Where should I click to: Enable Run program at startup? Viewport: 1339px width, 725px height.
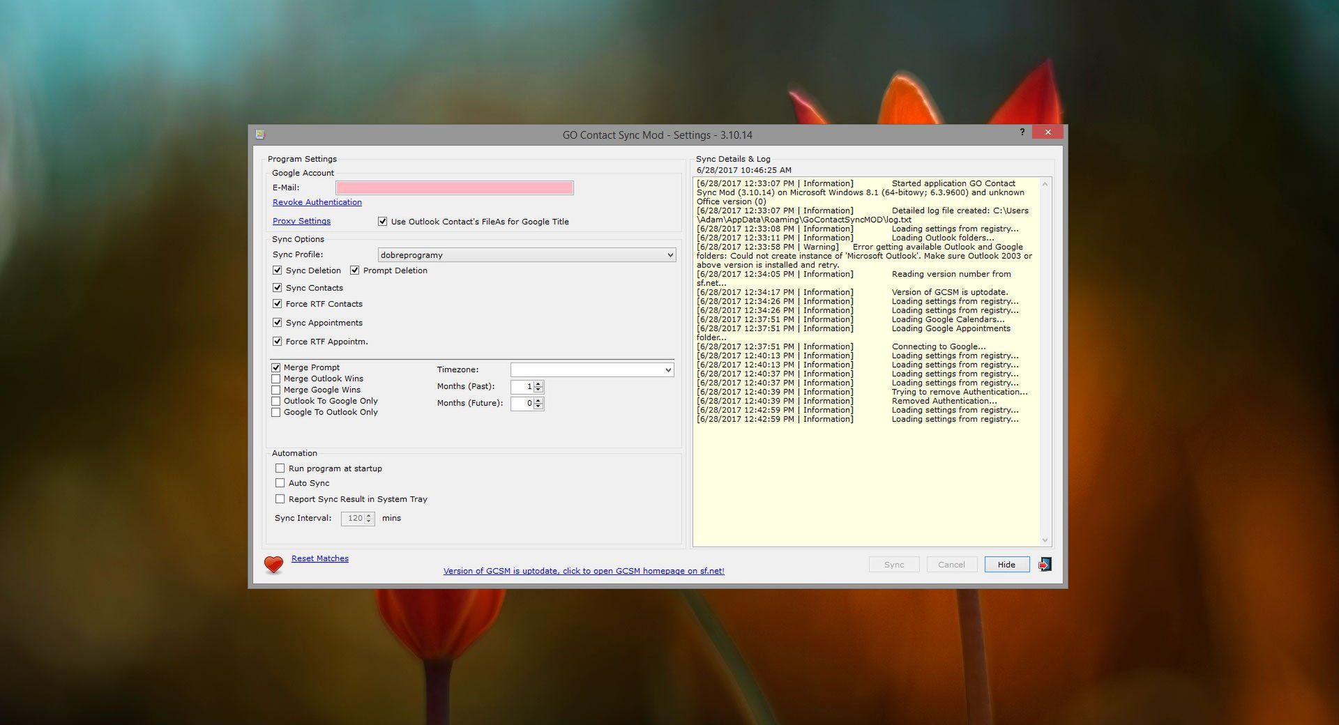point(280,468)
